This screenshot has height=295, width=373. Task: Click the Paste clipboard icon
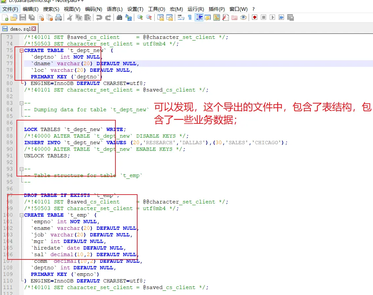88,17
